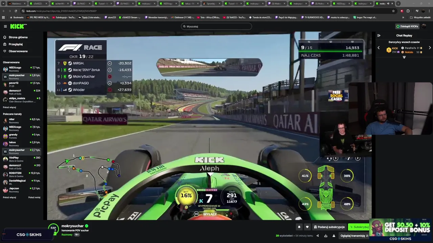Click the report warning triangle icon
The height and width of the screenshot is (243, 433).
tap(334, 236)
